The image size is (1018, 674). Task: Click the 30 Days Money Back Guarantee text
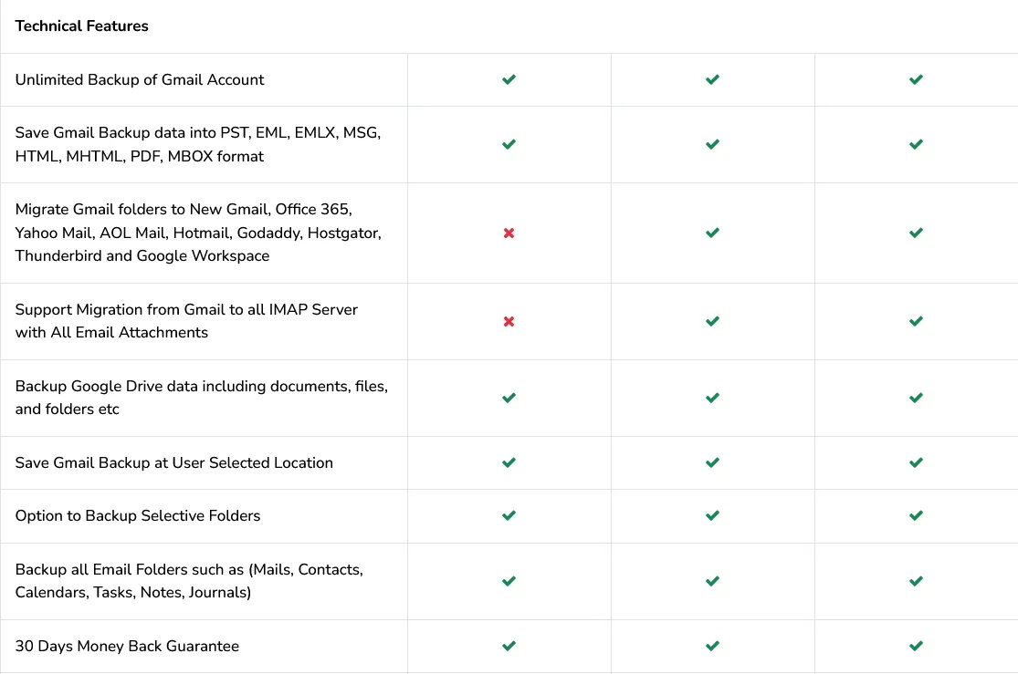127,646
